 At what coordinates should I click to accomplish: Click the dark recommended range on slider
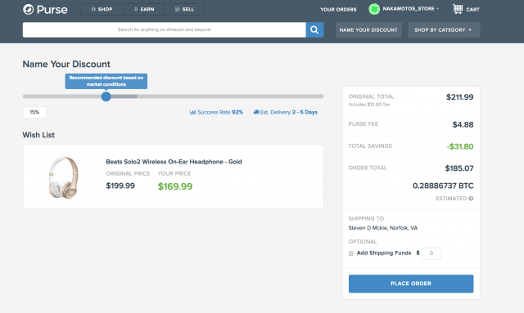click(124, 96)
